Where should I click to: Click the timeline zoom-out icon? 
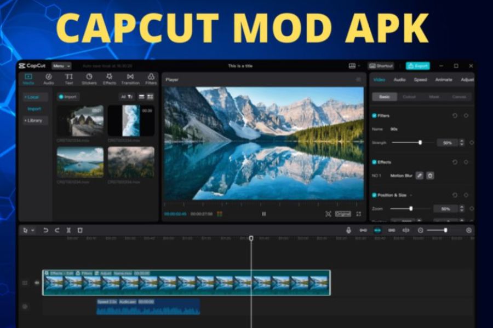coord(420,230)
